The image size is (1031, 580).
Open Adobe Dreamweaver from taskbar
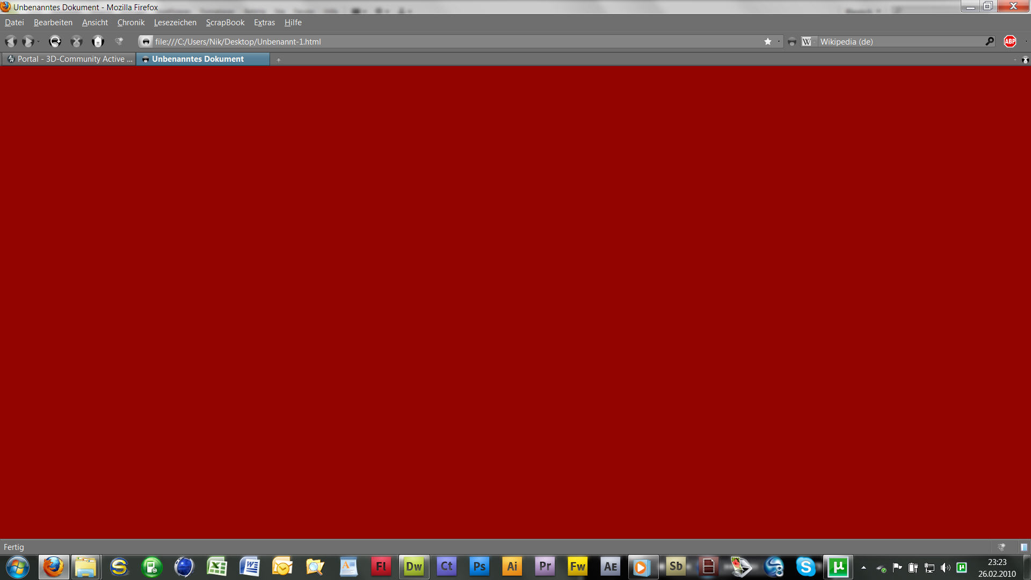(x=413, y=567)
